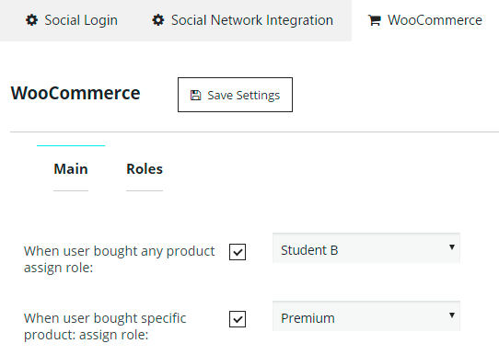The width and height of the screenshot is (499, 355).
Task: Switch to the Roles sub-tab
Action: coord(145,168)
